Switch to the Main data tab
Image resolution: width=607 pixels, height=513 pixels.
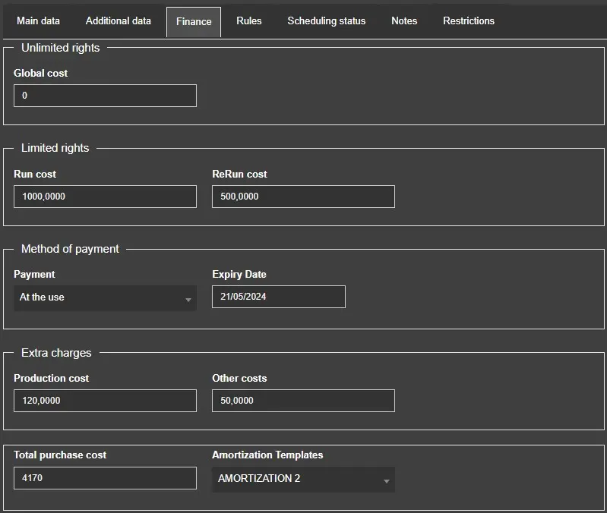click(38, 21)
